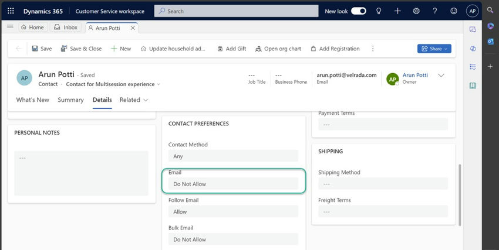
Task: Open the Shipping Method field
Action: tap(383, 184)
